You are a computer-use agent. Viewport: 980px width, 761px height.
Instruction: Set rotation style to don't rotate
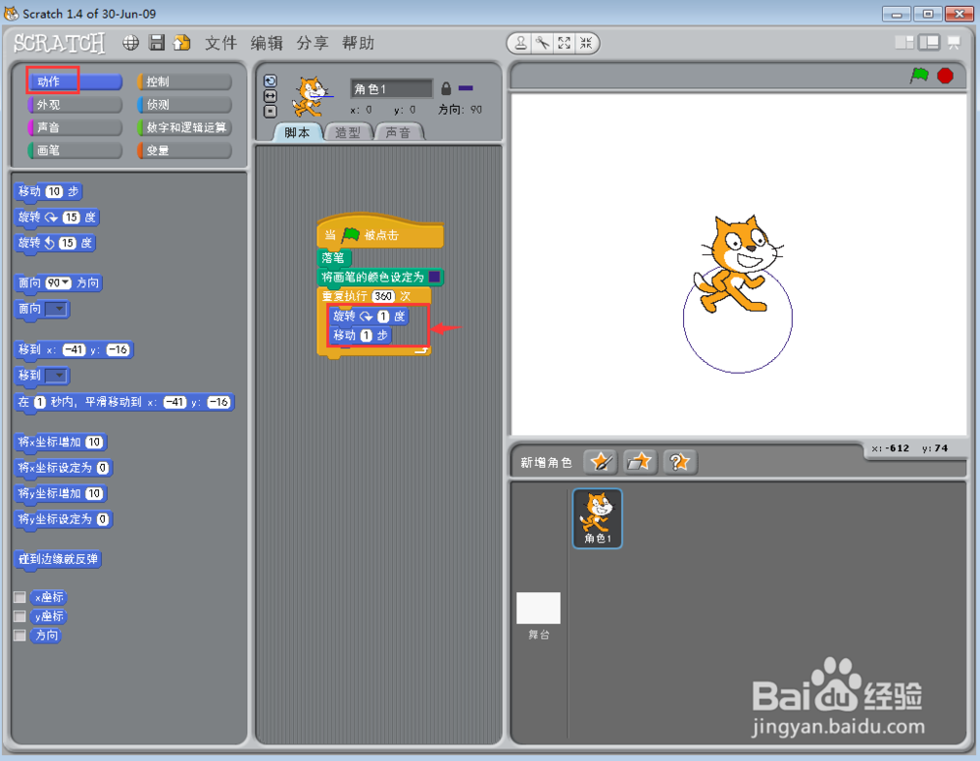[270, 111]
